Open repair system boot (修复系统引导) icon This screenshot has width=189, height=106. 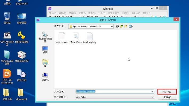[x=22, y=56]
